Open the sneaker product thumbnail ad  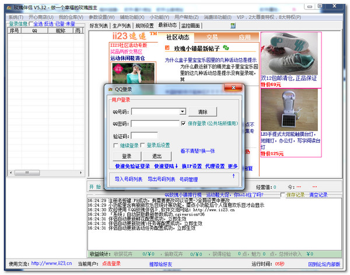click(x=289, y=54)
